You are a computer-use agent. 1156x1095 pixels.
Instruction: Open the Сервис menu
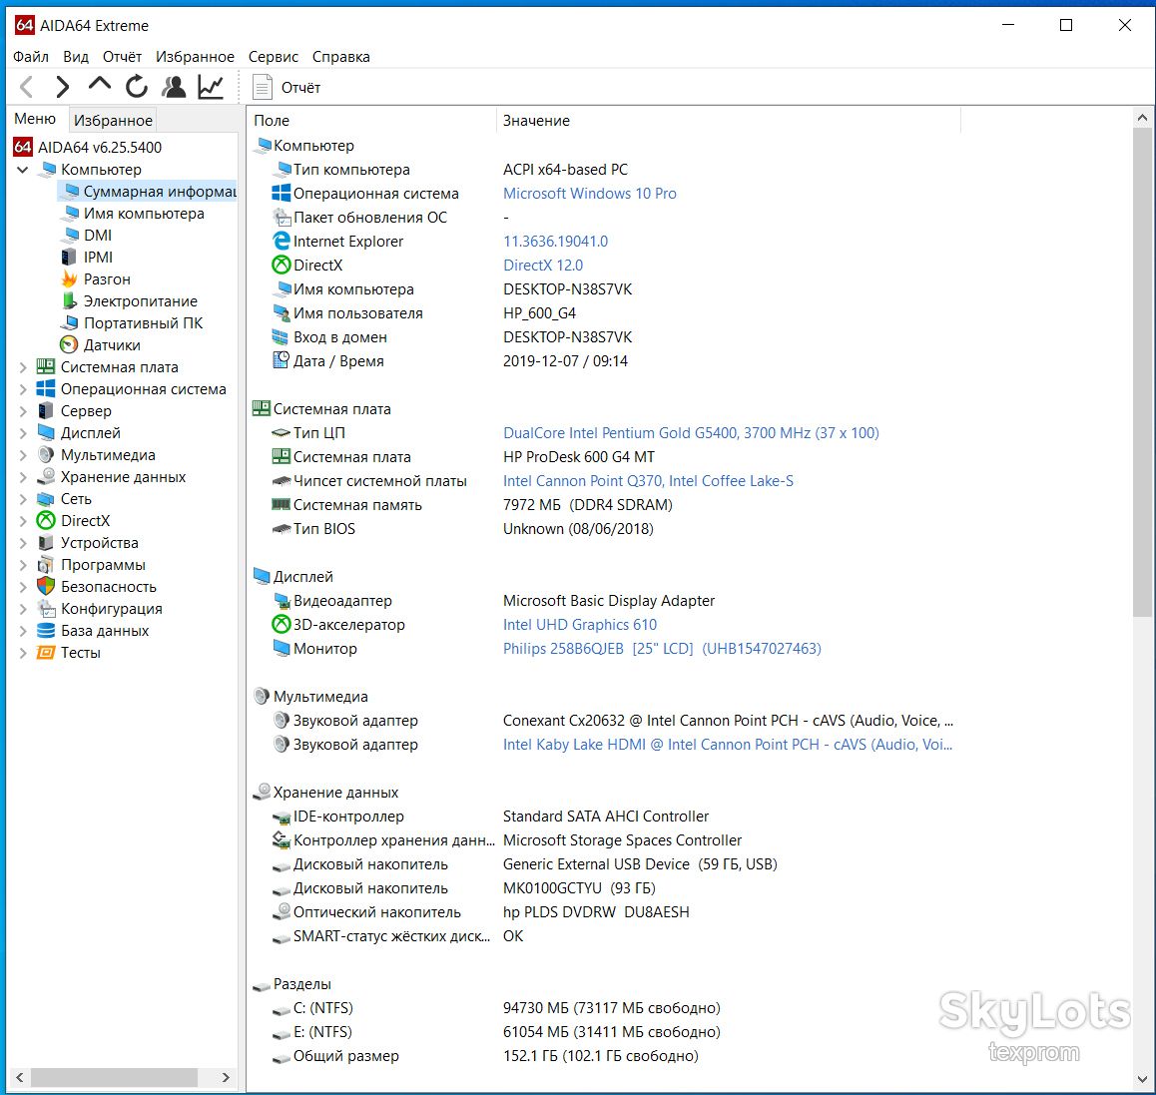[x=274, y=57]
